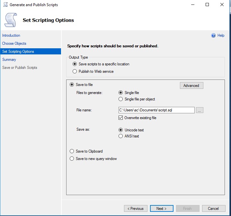Go back with the Previous button
231x216 pixels.
coord(136,209)
